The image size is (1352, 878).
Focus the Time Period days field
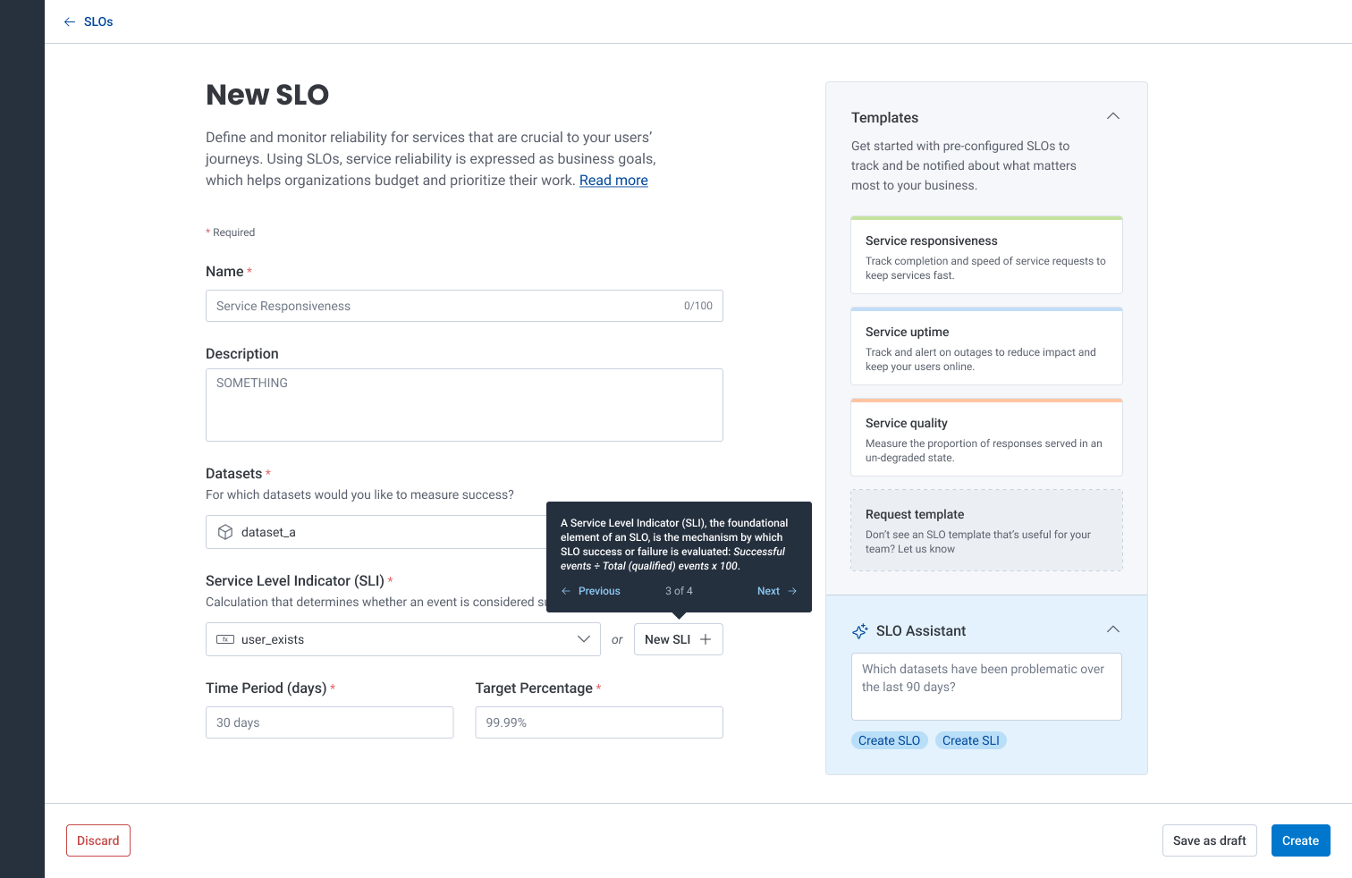pos(330,722)
